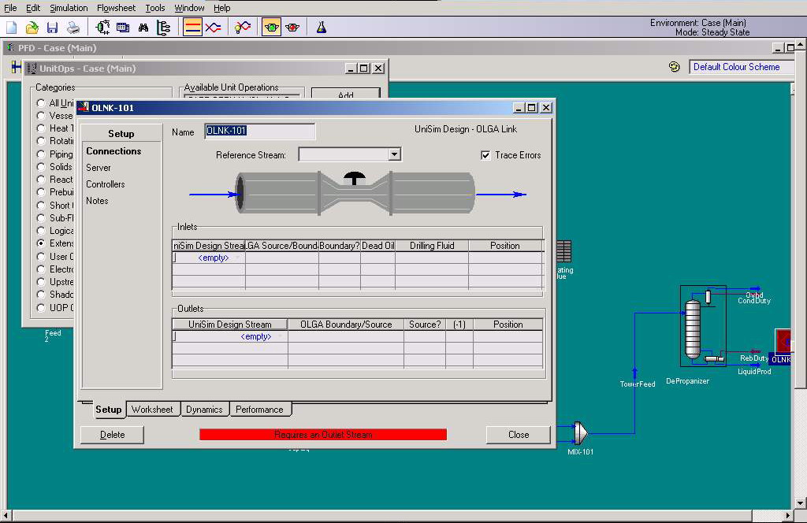
Task: Open the Server page in Setup
Action: [x=99, y=168]
